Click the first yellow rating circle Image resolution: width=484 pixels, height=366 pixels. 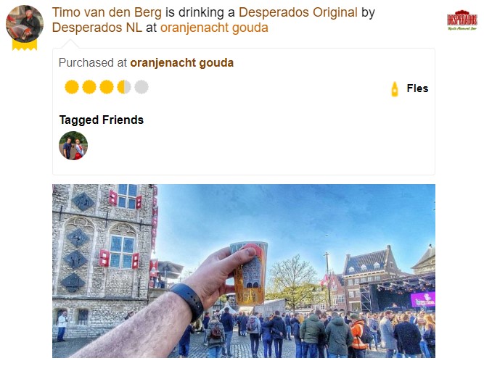tap(72, 87)
